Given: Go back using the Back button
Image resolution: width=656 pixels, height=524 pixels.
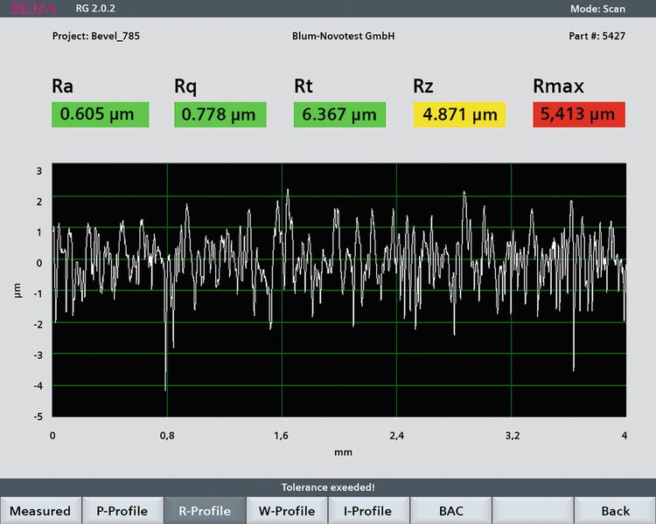Looking at the screenshot, I should point(615,511).
